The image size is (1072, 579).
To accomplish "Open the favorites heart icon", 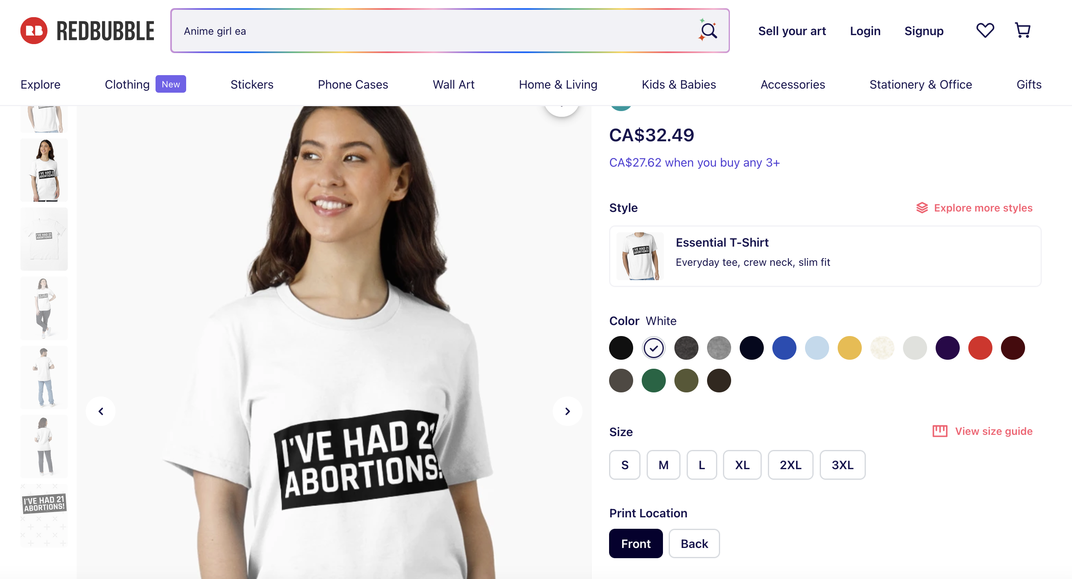I will pos(985,30).
